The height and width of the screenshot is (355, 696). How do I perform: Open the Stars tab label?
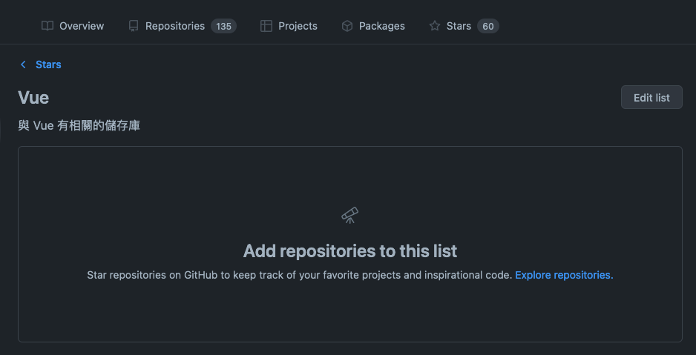coord(459,26)
